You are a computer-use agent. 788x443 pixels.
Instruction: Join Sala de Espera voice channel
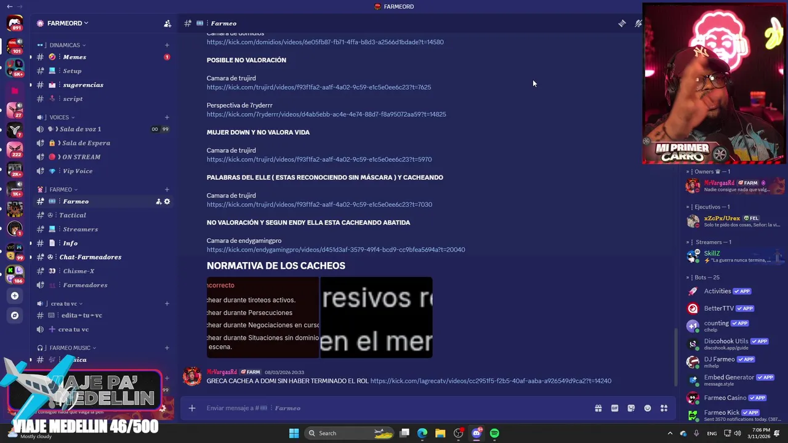click(x=103, y=143)
